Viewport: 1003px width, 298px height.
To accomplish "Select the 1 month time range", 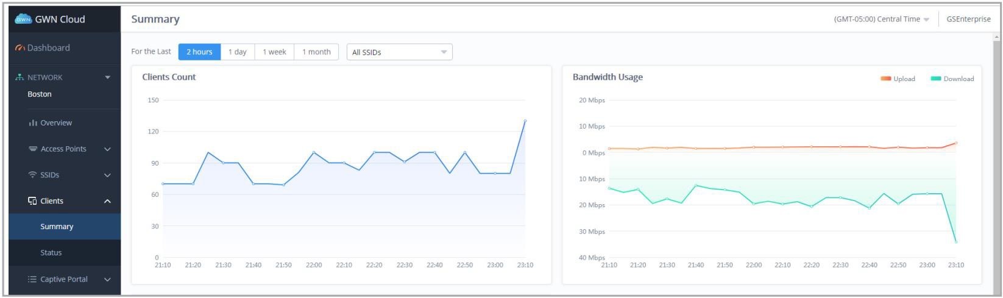I will (x=316, y=52).
